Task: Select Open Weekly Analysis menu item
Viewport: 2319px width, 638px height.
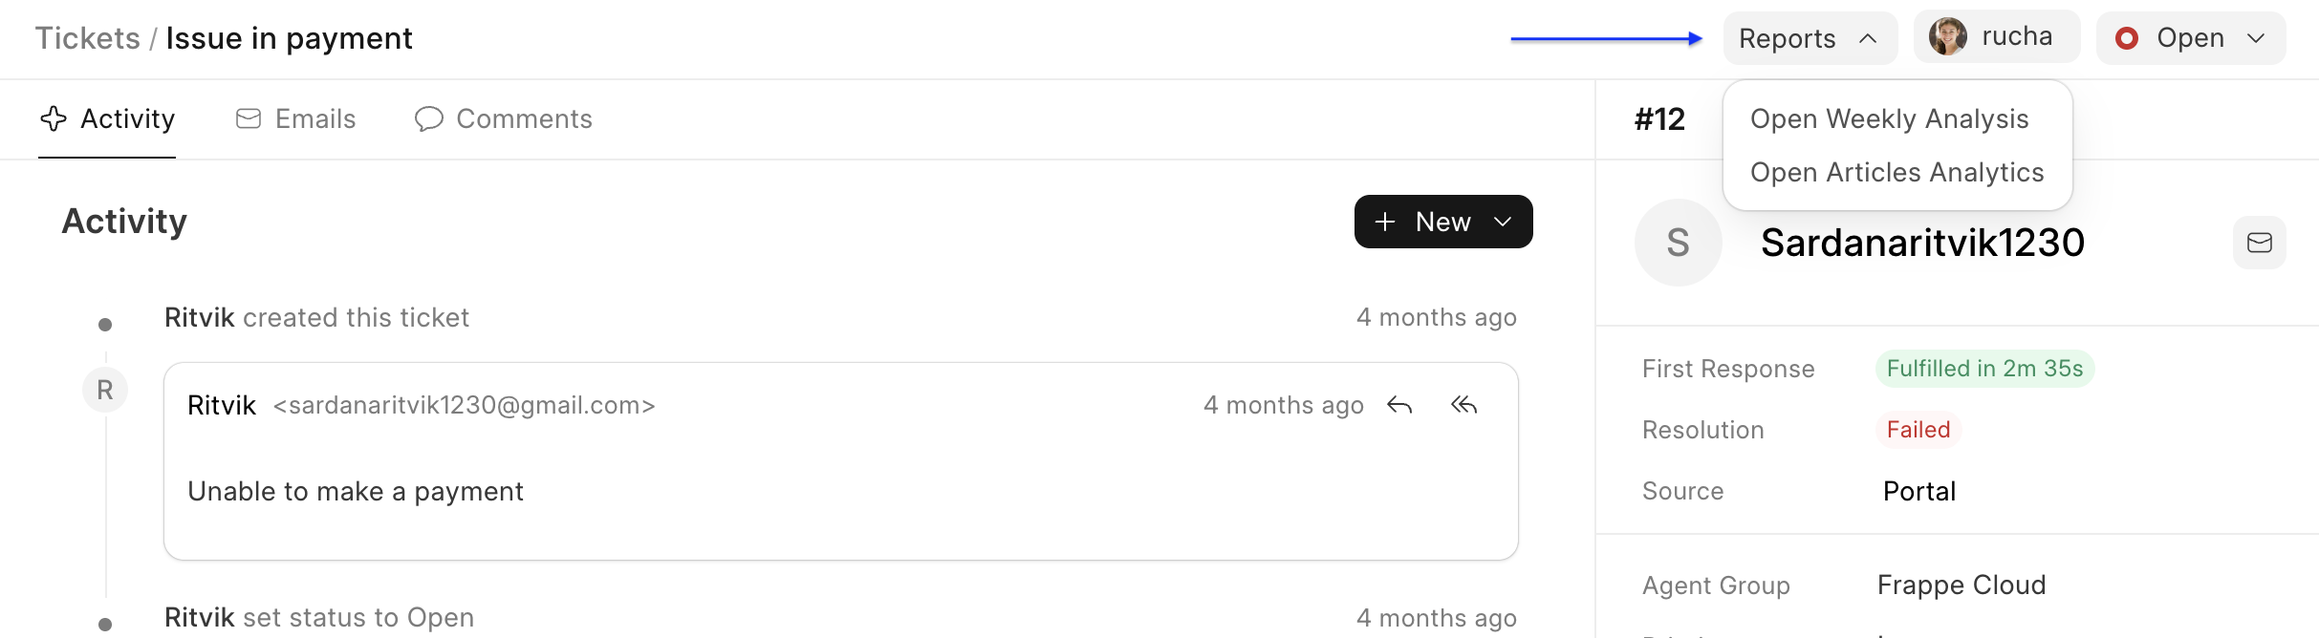Action: [x=1889, y=119]
